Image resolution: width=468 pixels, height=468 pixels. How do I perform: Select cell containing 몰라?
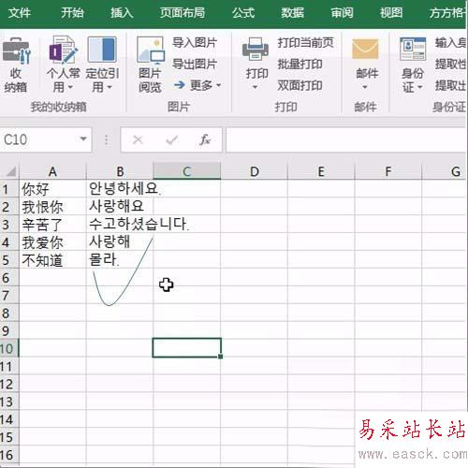point(120,259)
